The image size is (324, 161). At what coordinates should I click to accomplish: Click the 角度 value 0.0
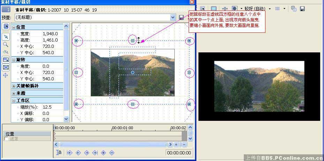[x=46, y=66]
